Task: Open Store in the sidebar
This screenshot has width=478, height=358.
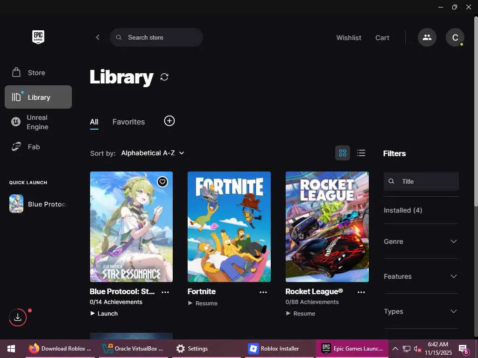Action: click(x=38, y=72)
